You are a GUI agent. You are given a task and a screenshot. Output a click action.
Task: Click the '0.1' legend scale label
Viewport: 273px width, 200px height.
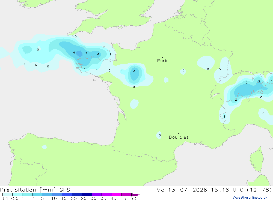4,198
